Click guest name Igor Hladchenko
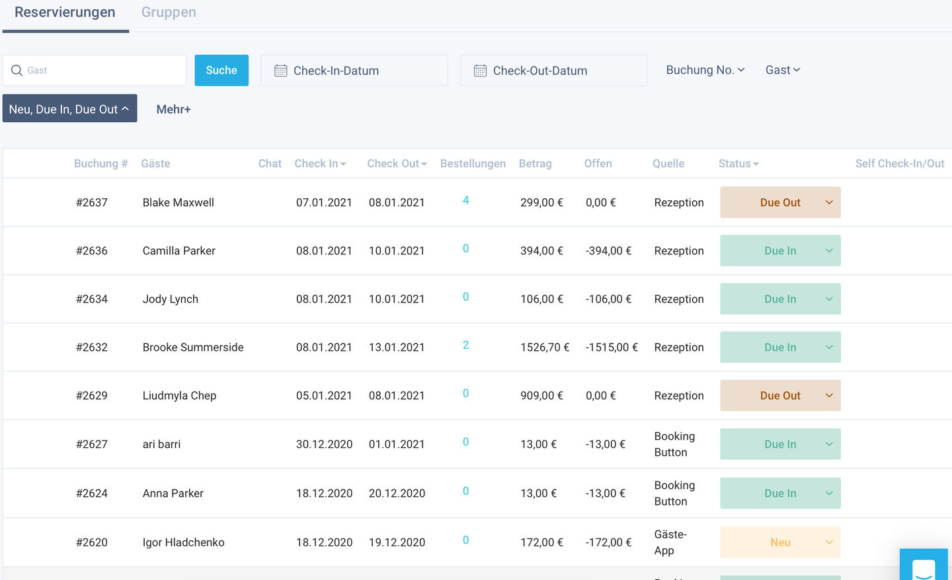This screenshot has width=952, height=580. tap(184, 542)
